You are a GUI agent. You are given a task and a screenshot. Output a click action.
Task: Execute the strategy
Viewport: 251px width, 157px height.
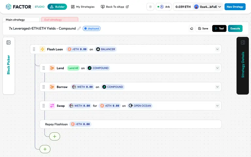pyautogui.click(x=235, y=28)
